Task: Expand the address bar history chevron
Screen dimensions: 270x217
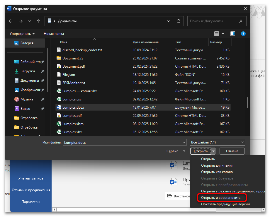Action: point(169,21)
